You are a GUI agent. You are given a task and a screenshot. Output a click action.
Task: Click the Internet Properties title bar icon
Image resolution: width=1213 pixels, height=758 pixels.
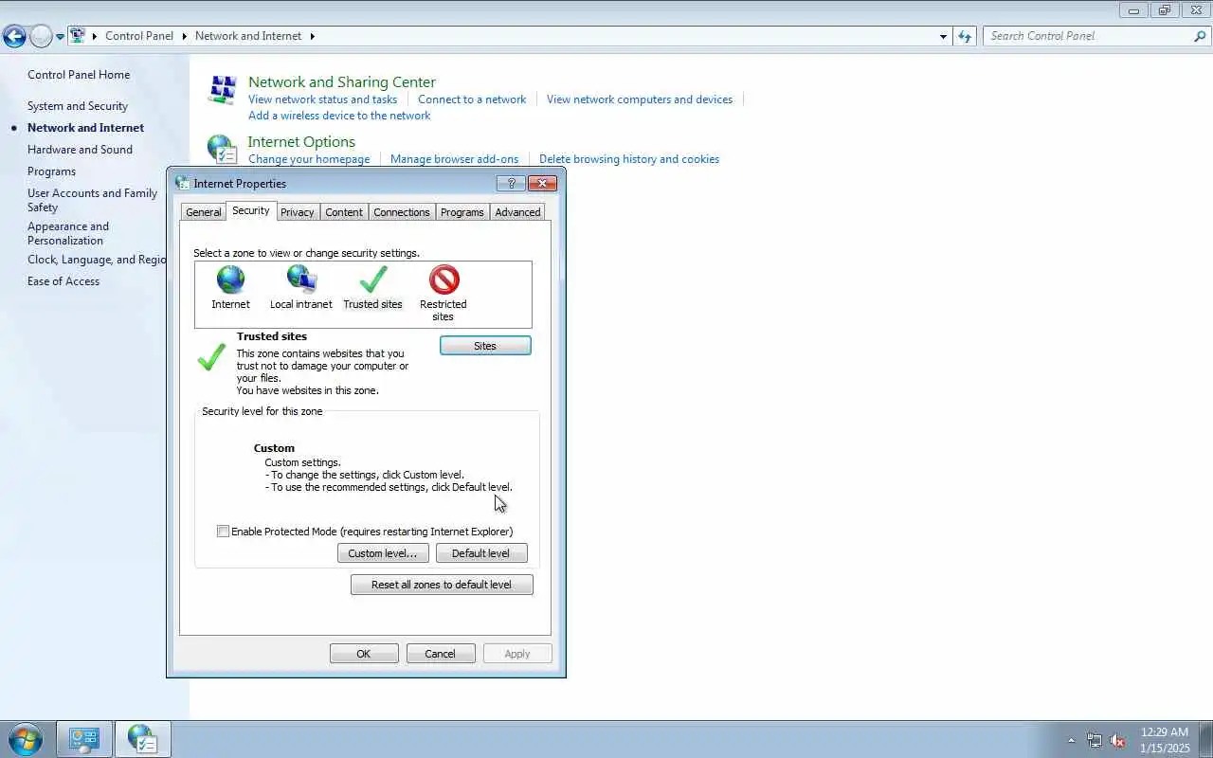pyautogui.click(x=183, y=183)
